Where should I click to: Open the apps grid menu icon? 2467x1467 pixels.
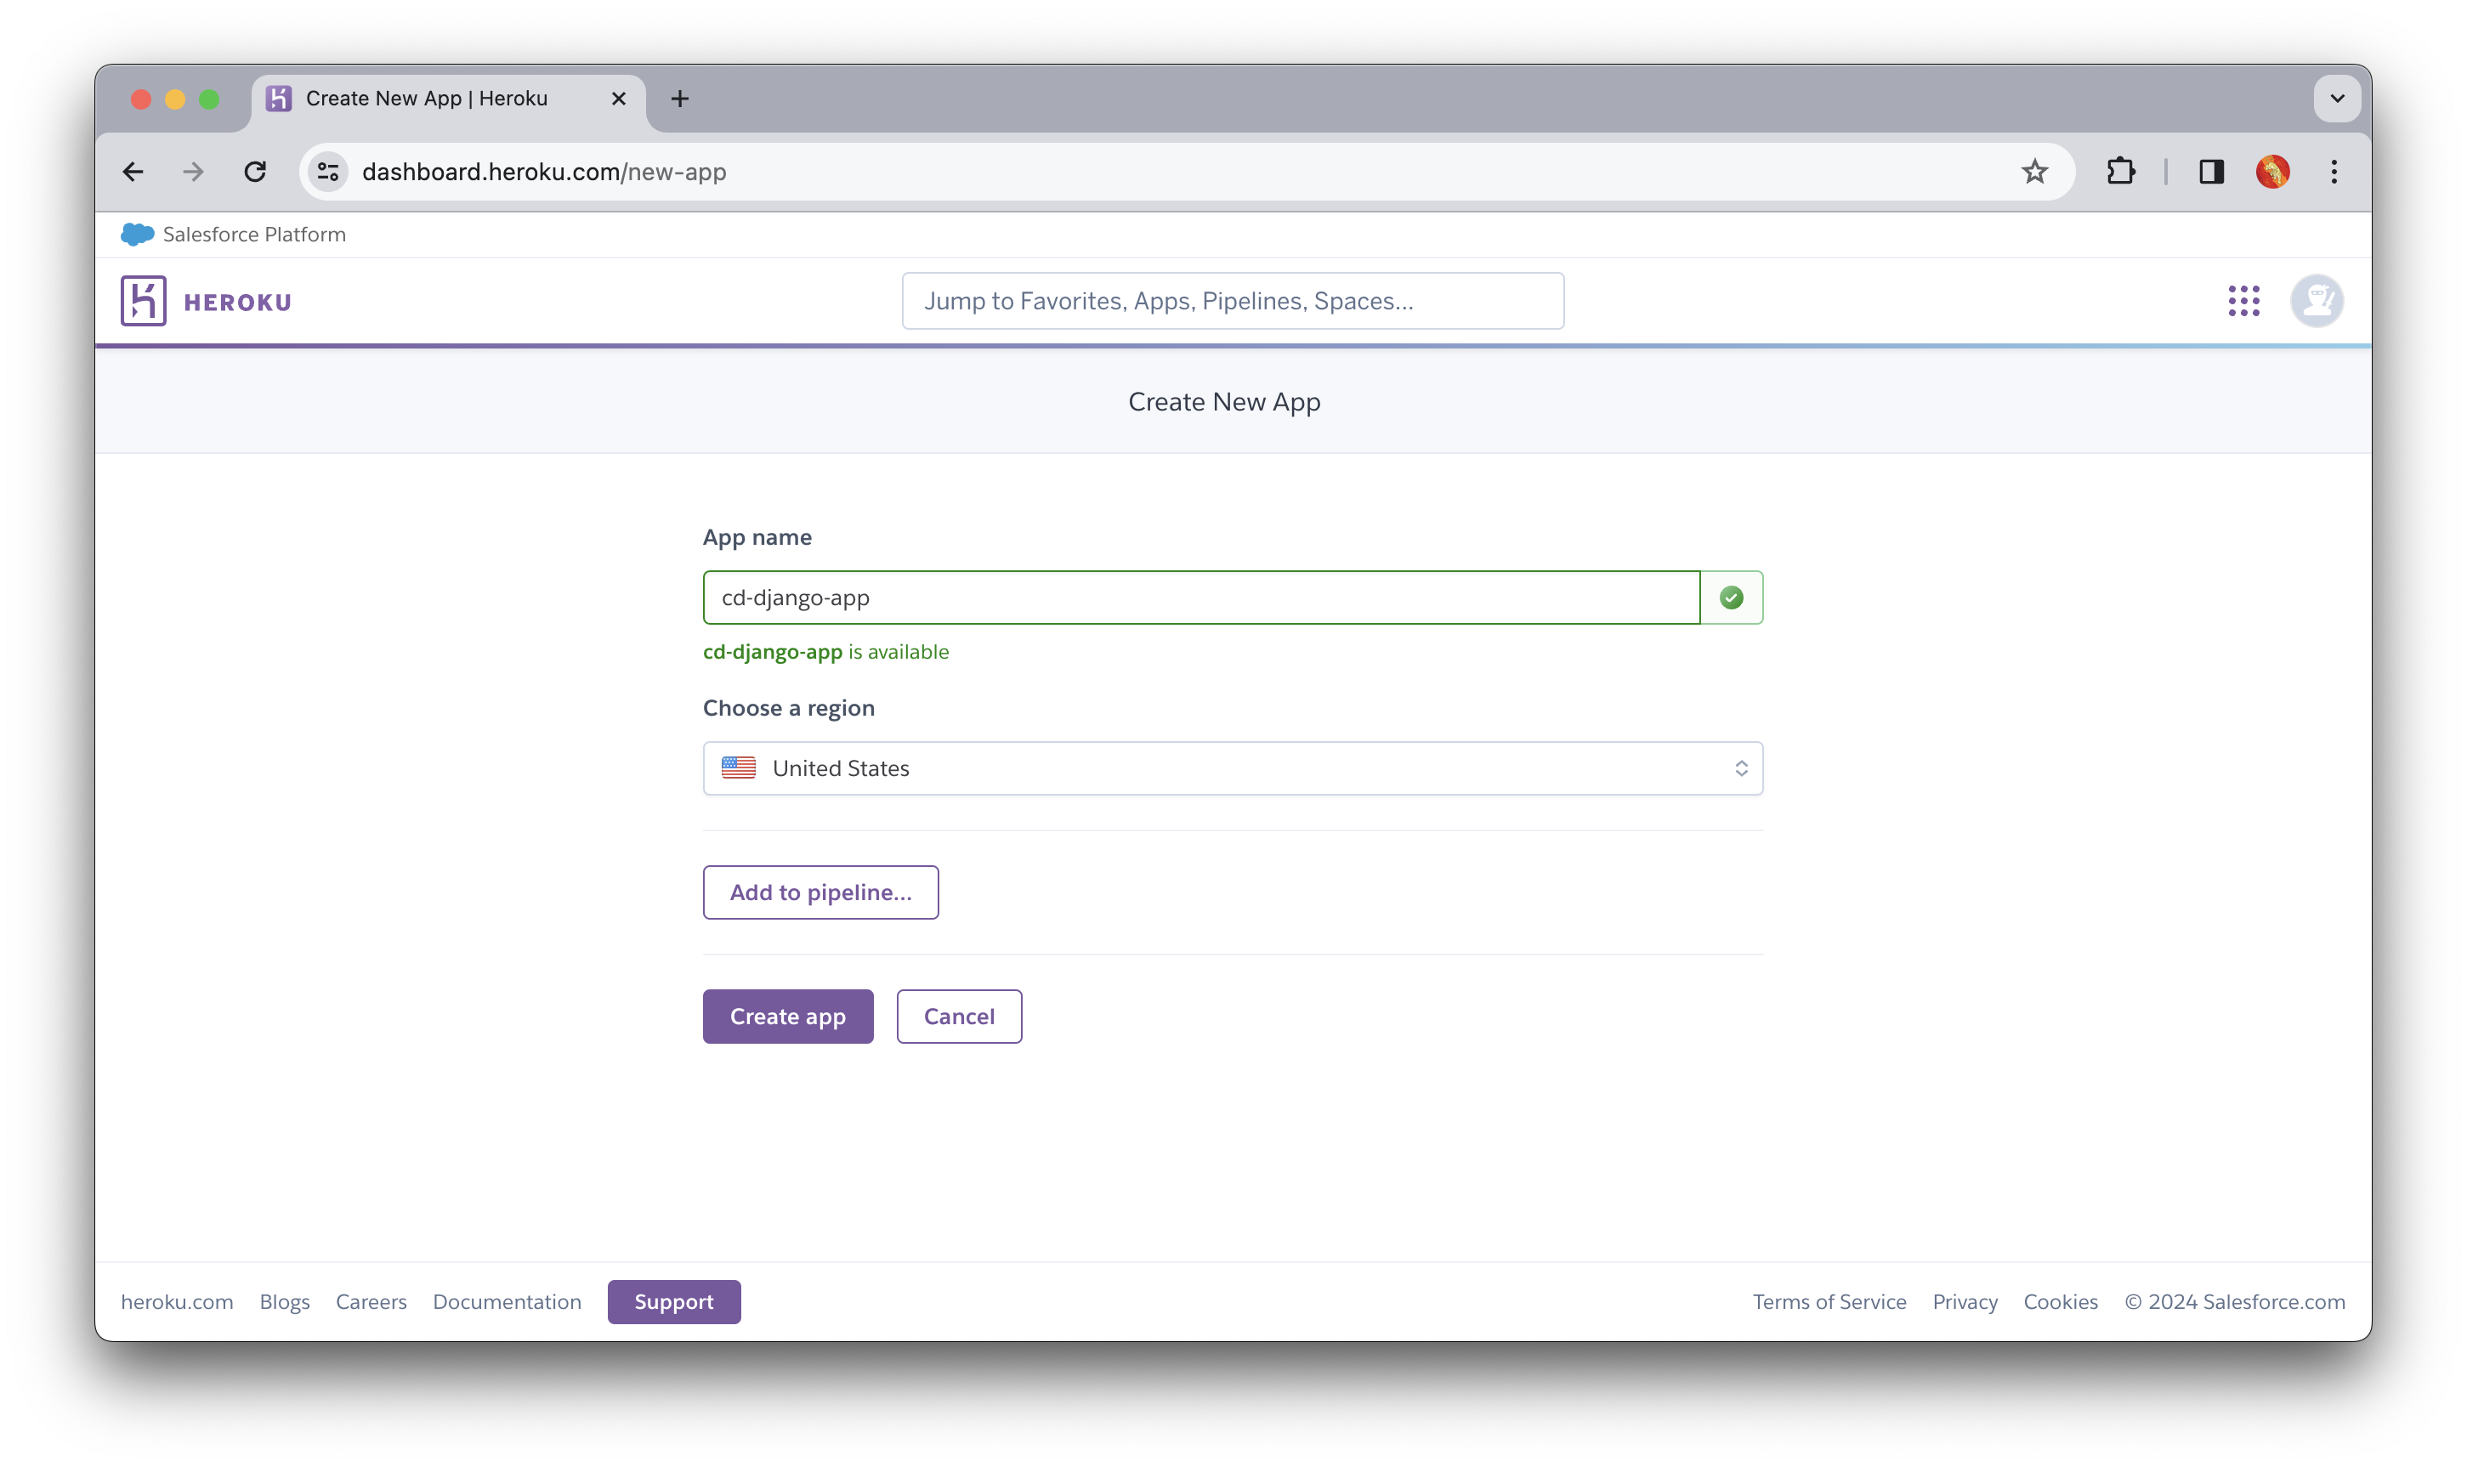tap(2244, 299)
